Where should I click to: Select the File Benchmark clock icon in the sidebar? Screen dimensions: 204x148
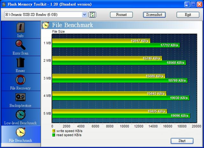click(20, 132)
